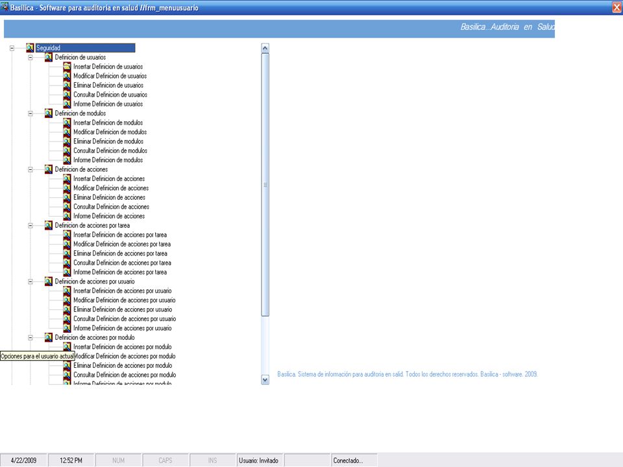Click icon of Consultar Definicion de usuarios
623x467 pixels.
coord(67,95)
